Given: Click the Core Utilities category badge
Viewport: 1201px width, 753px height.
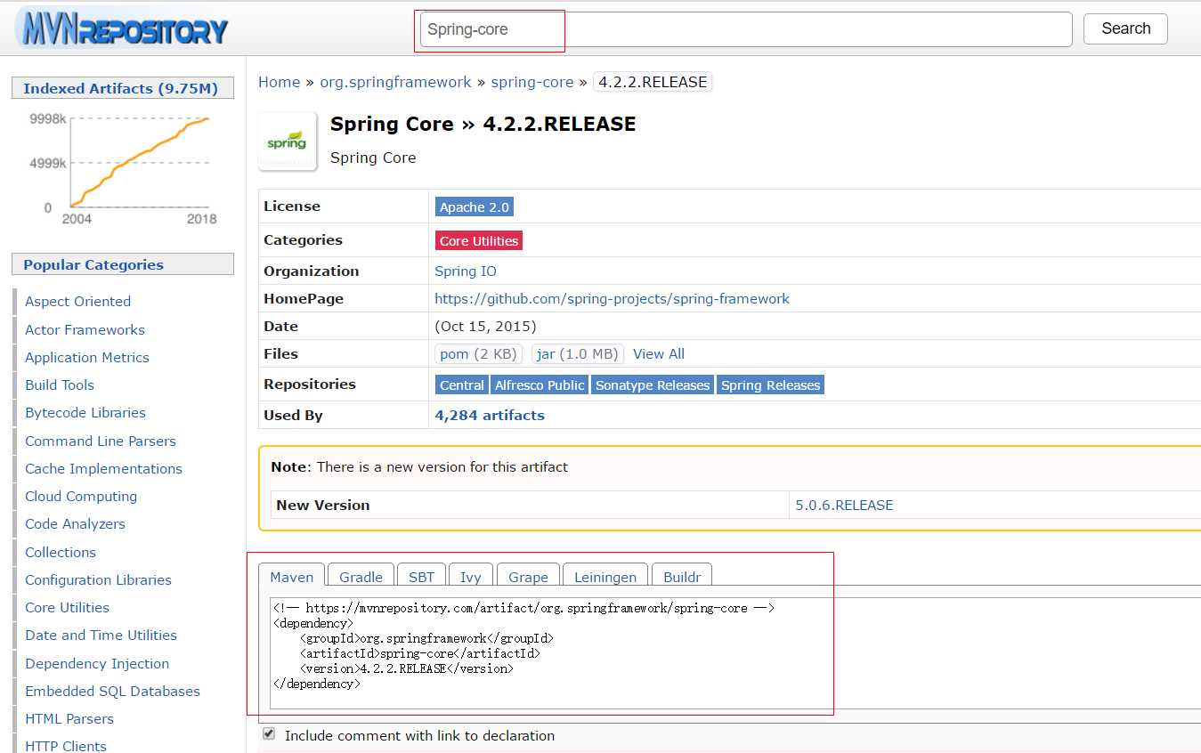Looking at the screenshot, I should pos(479,240).
